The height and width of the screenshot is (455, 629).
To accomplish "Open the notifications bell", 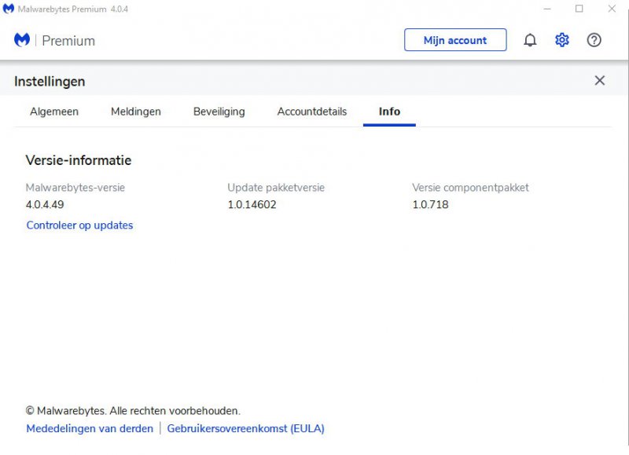I will (530, 40).
